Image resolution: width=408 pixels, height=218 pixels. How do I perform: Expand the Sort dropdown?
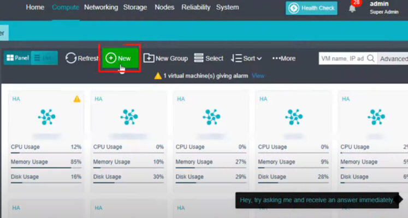point(246,58)
